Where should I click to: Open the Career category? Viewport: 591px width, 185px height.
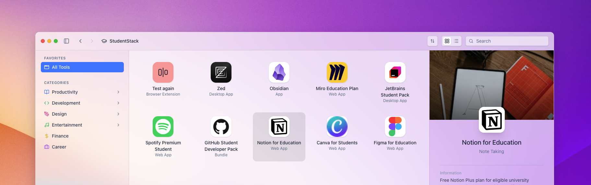pyautogui.click(x=82, y=147)
